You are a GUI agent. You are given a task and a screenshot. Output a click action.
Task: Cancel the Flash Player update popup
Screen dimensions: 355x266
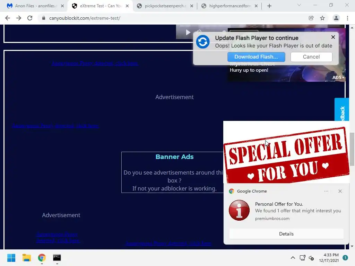tap(311, 57)
